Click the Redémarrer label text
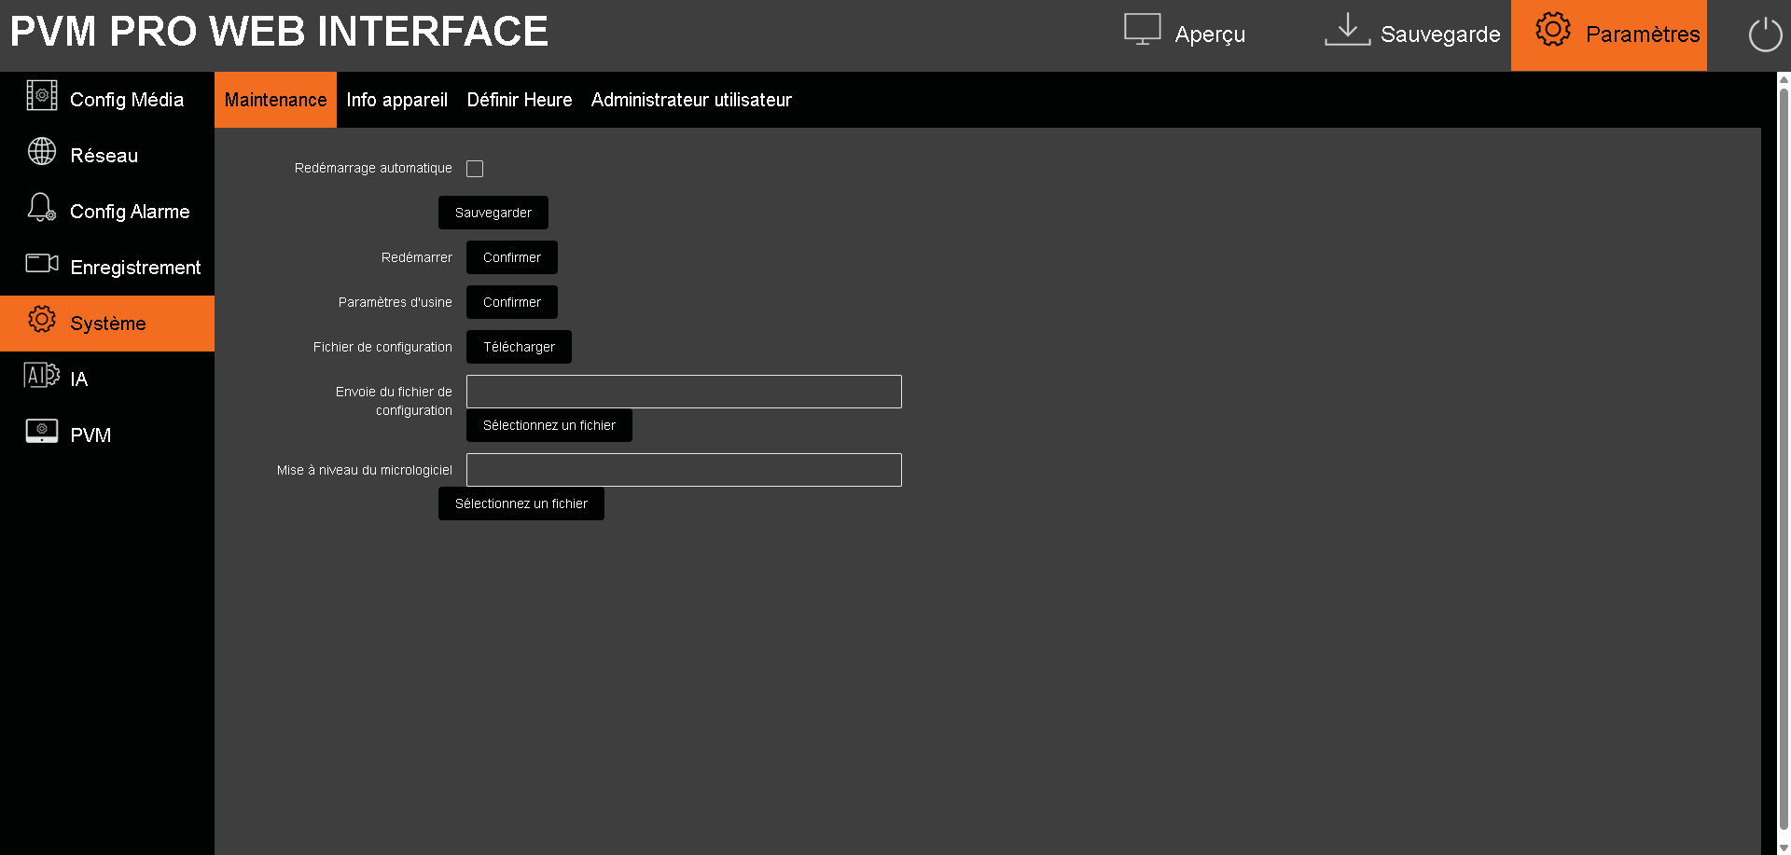Viewport: 1791px width, 855px height. point(416,257)
